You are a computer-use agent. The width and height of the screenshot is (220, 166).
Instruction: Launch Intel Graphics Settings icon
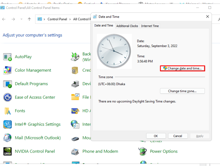(x=7, y=124)
